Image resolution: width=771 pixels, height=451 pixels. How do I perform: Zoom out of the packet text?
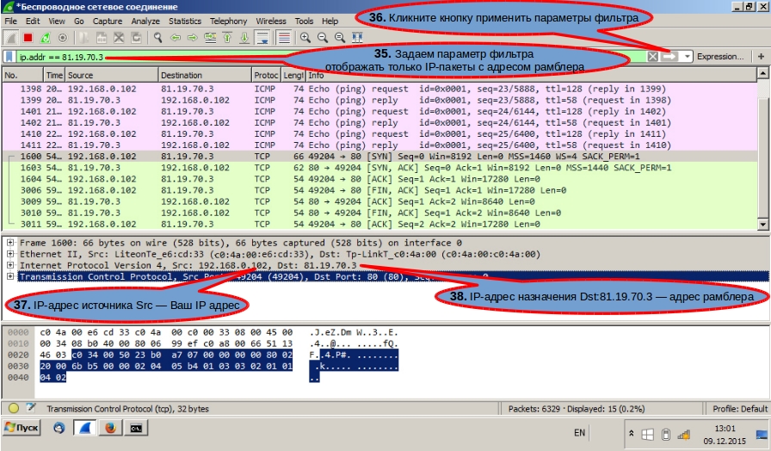click(323, 38)
